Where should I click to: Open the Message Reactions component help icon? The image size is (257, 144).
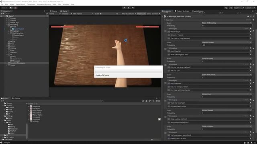(248, 16)
